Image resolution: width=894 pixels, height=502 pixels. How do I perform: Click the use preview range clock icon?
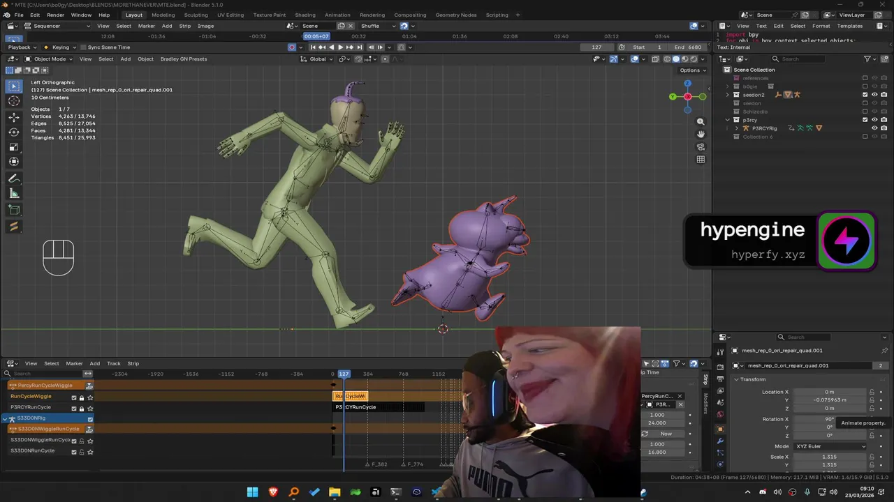(622, 47)
